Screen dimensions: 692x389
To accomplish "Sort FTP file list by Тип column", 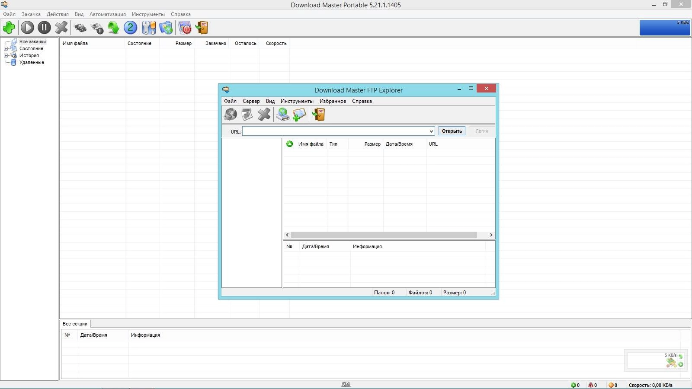I will click(x=338, y=144).
